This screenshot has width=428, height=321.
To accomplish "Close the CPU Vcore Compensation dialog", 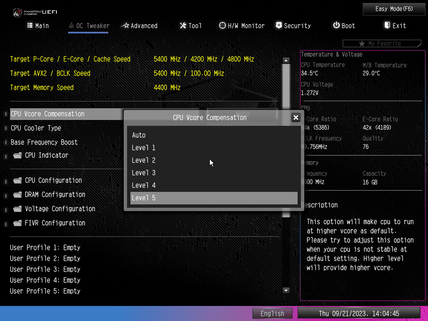I will coord(296,117).
